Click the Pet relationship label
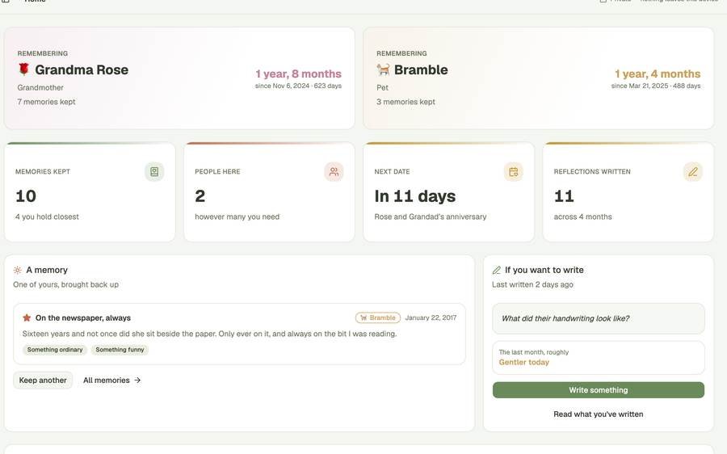 [x=383, y=87]
